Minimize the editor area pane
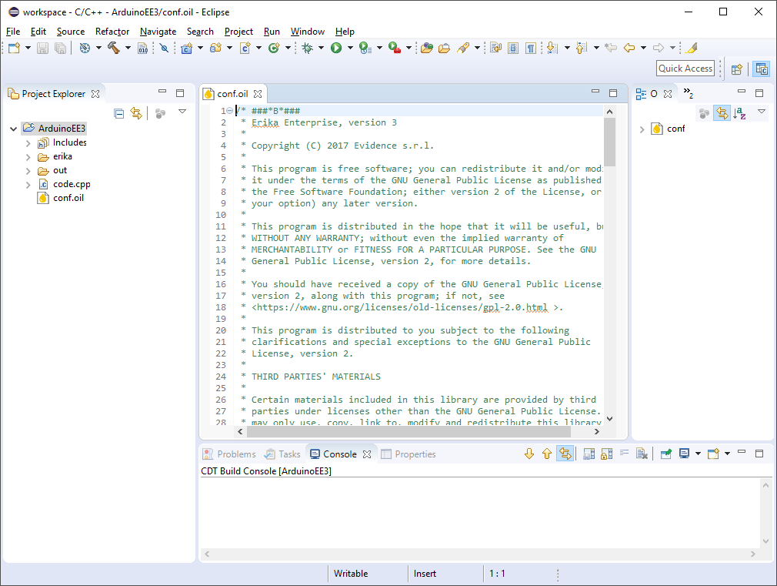This screenshot has height=586, width=777. coord(595,92)
